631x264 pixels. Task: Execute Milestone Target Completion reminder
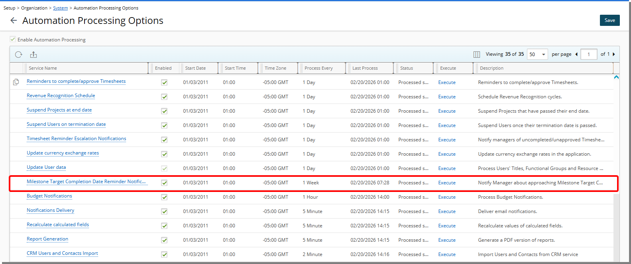[447, 183]
